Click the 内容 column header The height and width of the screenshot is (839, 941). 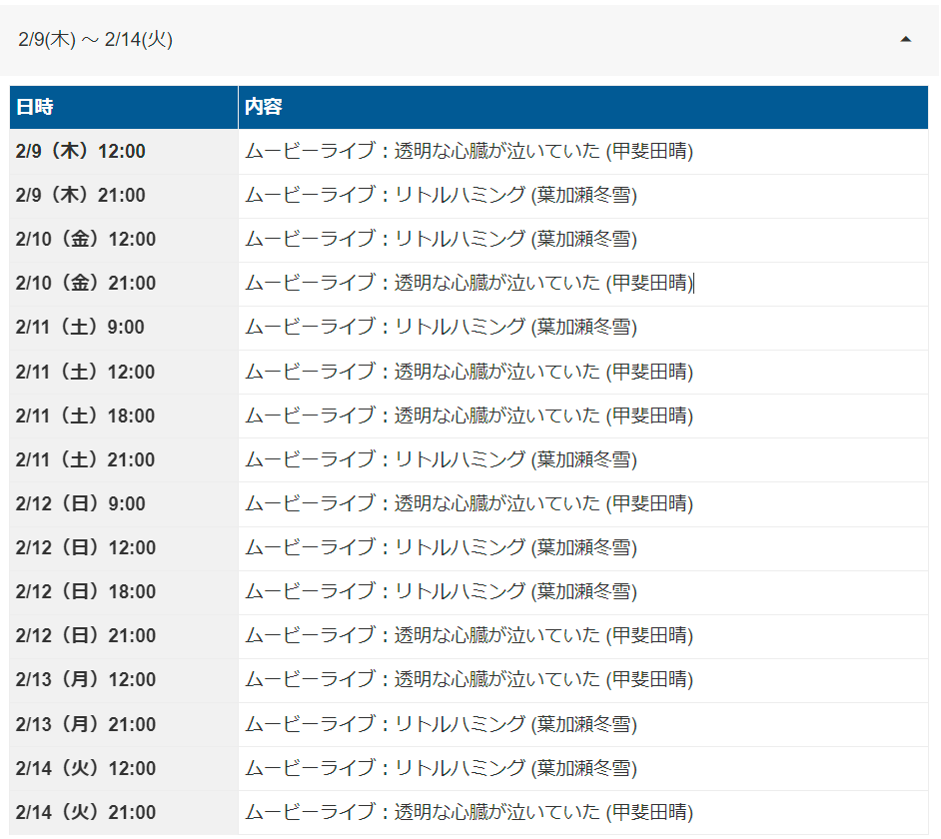583,108
